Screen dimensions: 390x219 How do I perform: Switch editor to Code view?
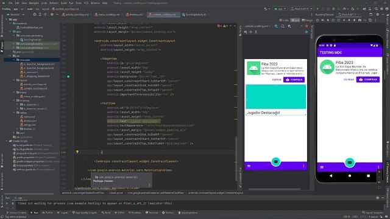[x=284, y=20]
